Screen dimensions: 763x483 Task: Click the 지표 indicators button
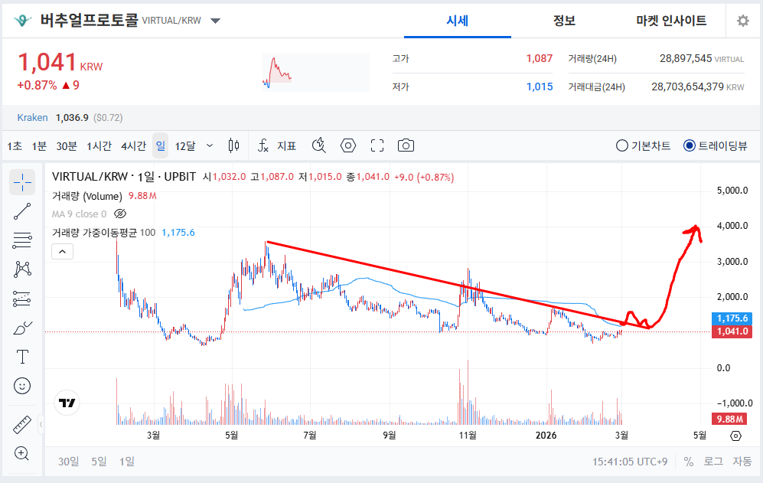(279, 145)
